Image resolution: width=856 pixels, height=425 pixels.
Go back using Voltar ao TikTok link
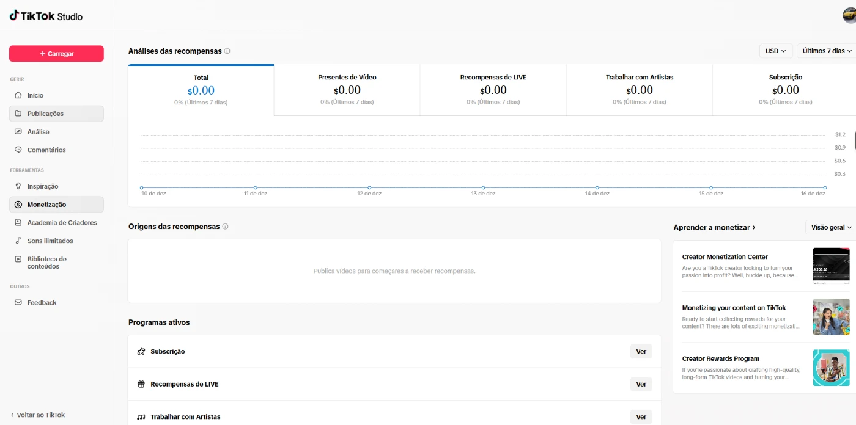pos(38,415)
